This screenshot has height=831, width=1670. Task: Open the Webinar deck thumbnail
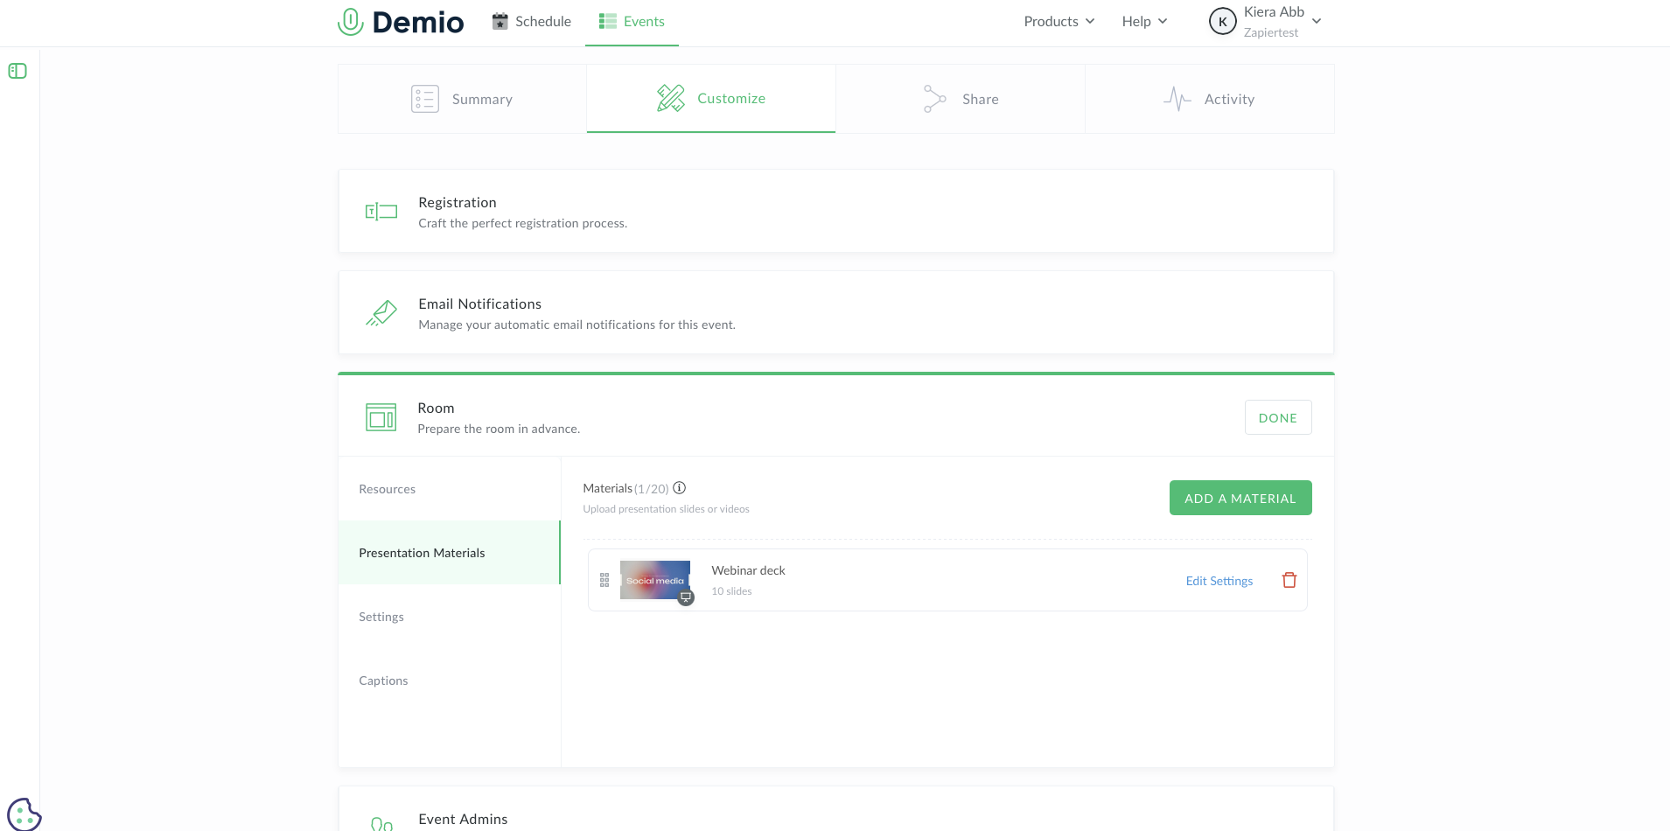click(655, 580)
